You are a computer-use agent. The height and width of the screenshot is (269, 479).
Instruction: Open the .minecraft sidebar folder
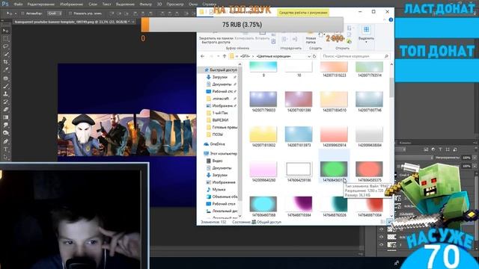point(220,99)
